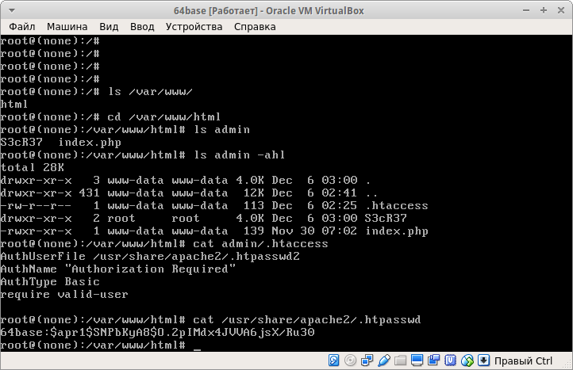
Task: Click the optical disc drive status icon
Action: [350, 360]
